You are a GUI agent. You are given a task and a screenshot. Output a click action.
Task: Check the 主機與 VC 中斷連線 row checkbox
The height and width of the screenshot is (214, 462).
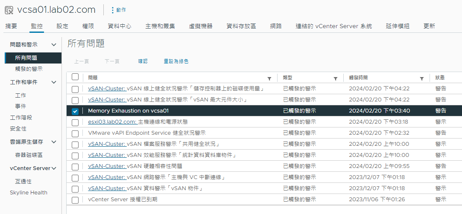75,178
